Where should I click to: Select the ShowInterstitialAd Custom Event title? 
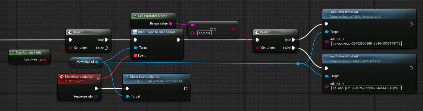[x=79, y=77]
